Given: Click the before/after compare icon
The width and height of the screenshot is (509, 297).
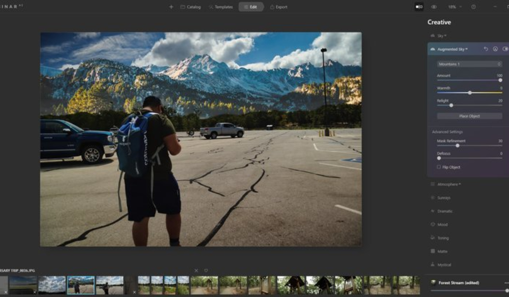Looking at the screenshot, I should pos(419,7).
